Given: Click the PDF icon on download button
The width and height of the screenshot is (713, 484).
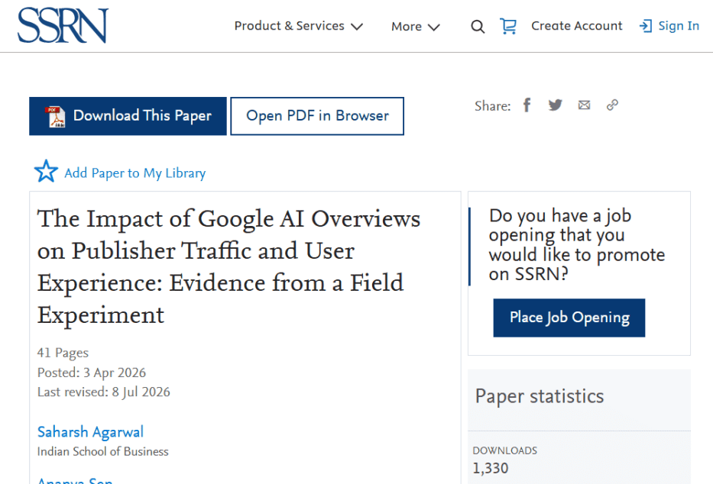Looking at the screenshot, I should click(55, 117).
